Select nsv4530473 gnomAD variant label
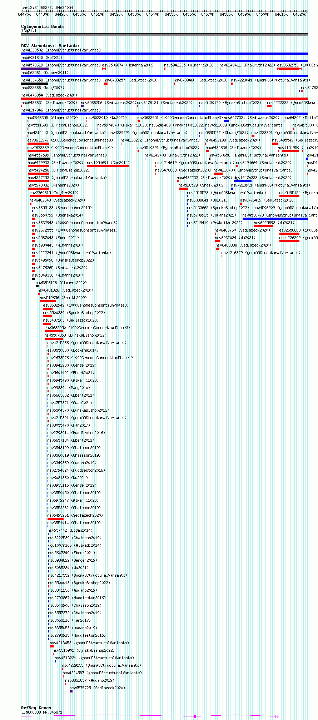This screenshot has height=720, width=318. point(280,215)
